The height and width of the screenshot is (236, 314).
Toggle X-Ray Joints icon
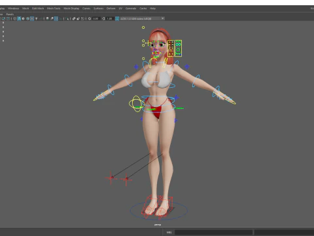pos(82,18)
